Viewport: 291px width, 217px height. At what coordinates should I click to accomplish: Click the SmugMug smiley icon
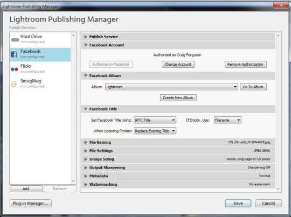(x=14, y=84)
